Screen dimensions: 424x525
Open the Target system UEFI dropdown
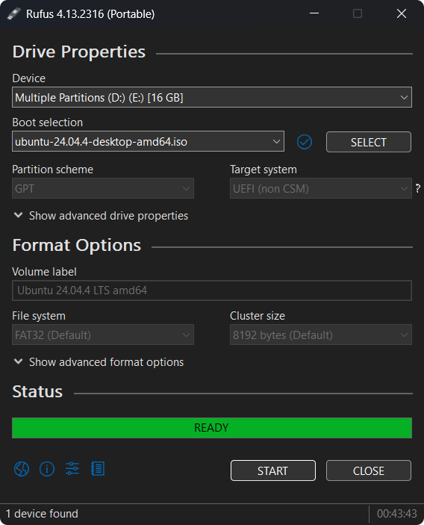[x=320, y=188]
